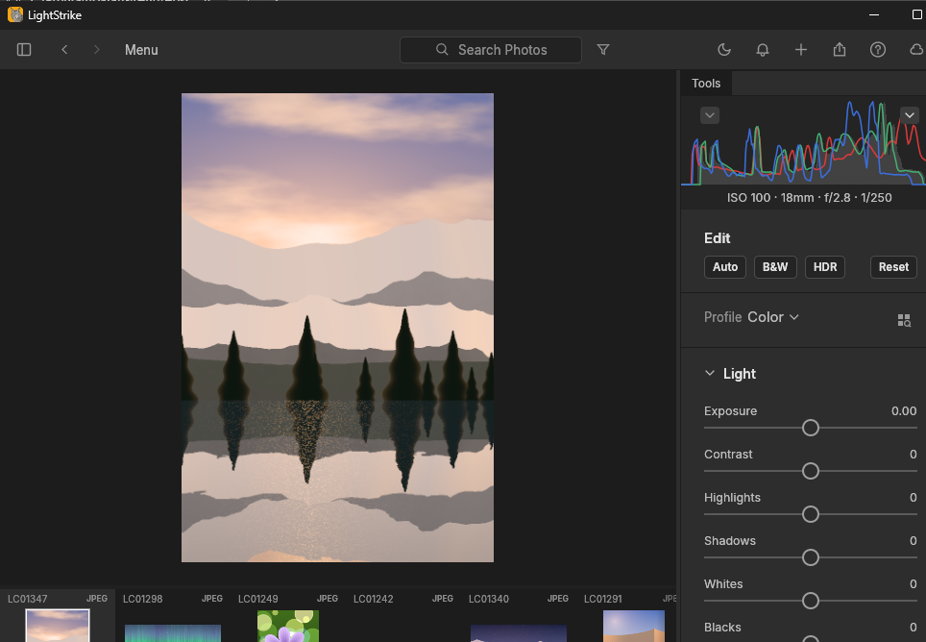Select the LC01291 thumbnail
The width and height of the screenshot is (926, 642).
pyautogui.click(x=634, y=626)
